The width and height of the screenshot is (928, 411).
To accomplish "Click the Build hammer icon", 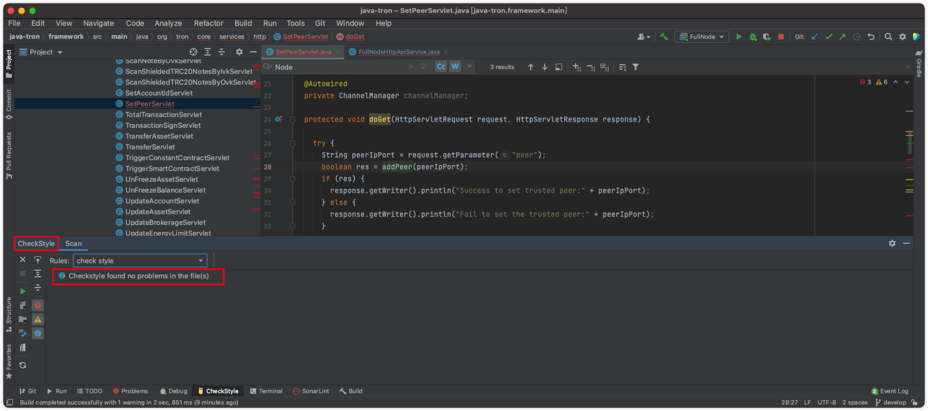I will tap(664, 37).
